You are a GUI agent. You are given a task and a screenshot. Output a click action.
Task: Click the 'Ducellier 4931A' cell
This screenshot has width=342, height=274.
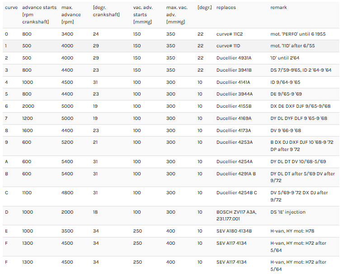234,58
